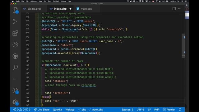Open the Edit menu
Screen dimensions: 199x112
[27, 1]
